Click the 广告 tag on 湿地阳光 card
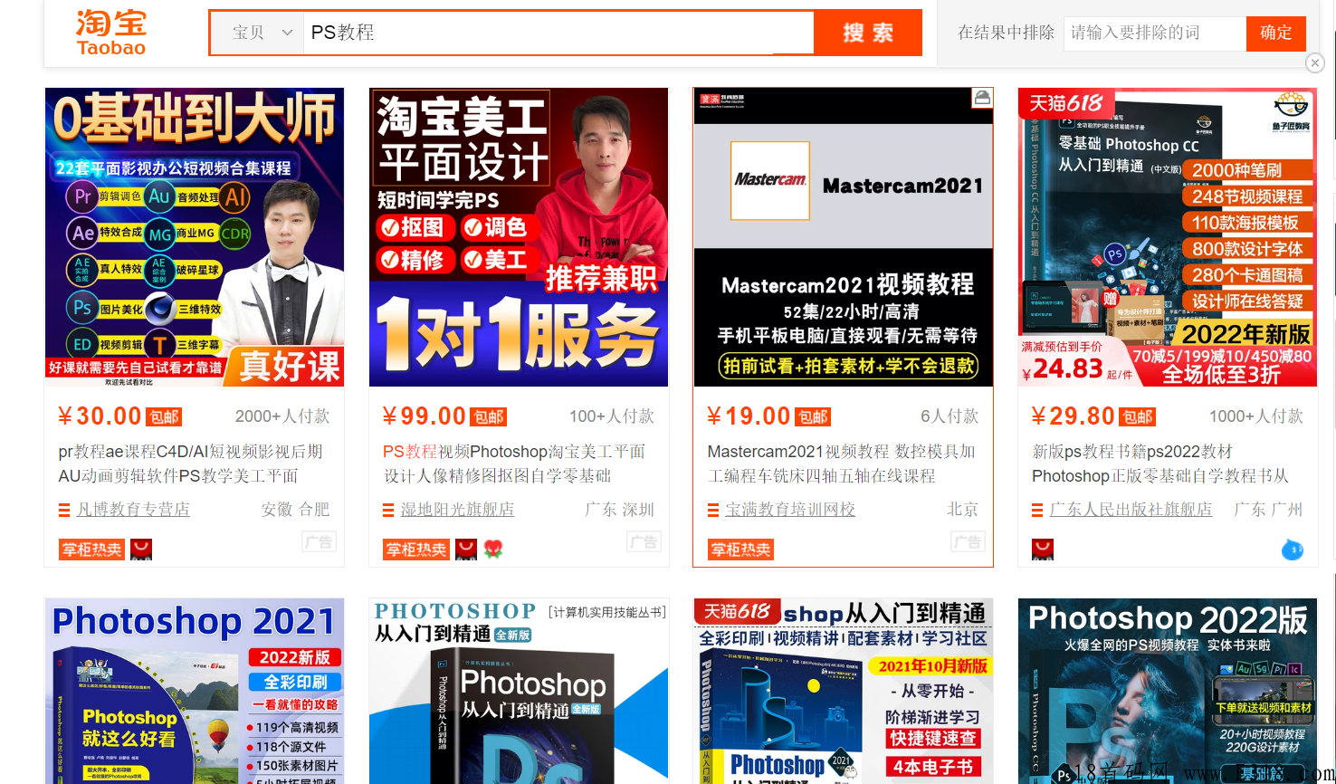 coord(644,541)
